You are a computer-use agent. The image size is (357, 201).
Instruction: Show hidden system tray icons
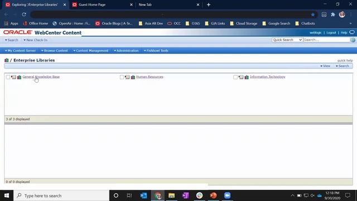pos(292,195)
